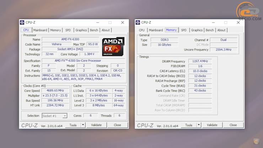The width and height of the screenshot is (263, 148).
Task: Click the instructions list text box
Action: 84,77
